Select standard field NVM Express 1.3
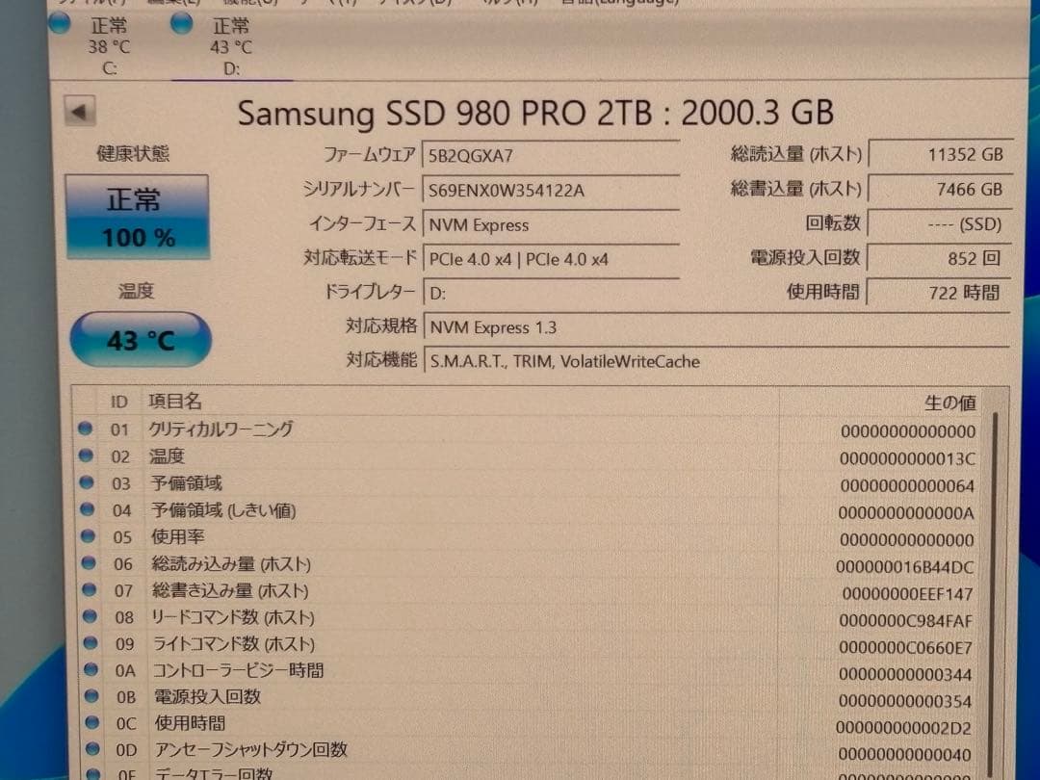The height and width of the screenshot is (780, 1040). tap(716, 327)
